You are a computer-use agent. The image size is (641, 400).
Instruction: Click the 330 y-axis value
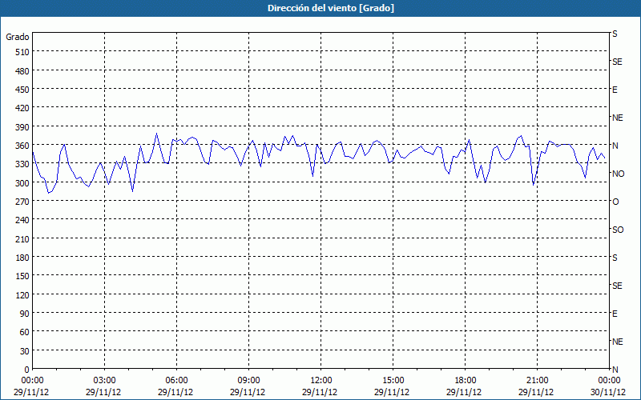(23, 164)
